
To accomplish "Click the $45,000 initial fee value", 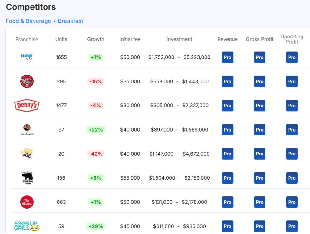I will click(130, 226).
